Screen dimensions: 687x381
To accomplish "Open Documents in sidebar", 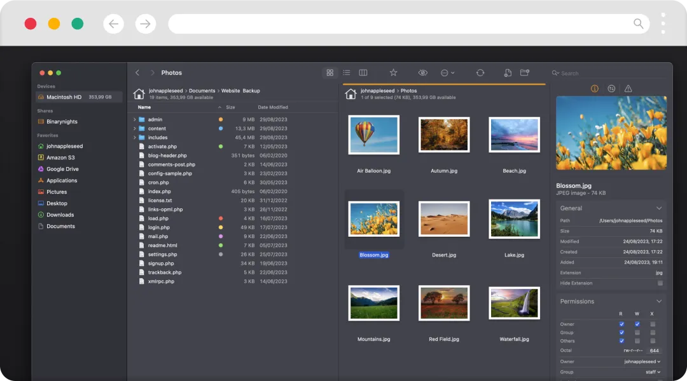I will pyautogui.click(x=60, y=226).
